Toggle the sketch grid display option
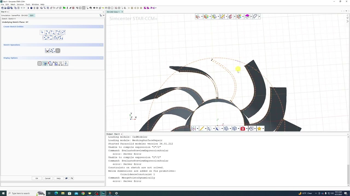Viewport: 350px width, 196px height. 40,64
